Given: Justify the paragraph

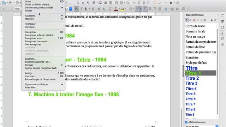Looking at the screenshot, I should [x=160, y=9].
